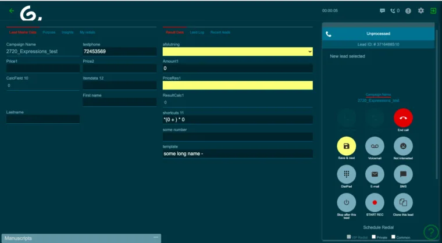Click the Campaign Name link in call panel
442x243 pixels.
(378, 95)
